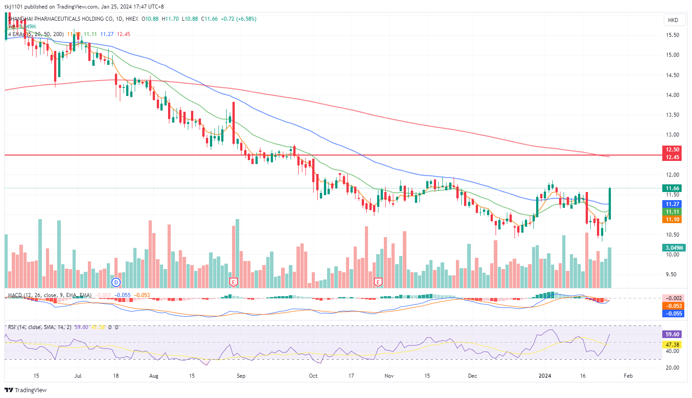Click the red 12.45 EMA label on price axis
The width and height of the screenshot is (692, 398).
[673, 157]
